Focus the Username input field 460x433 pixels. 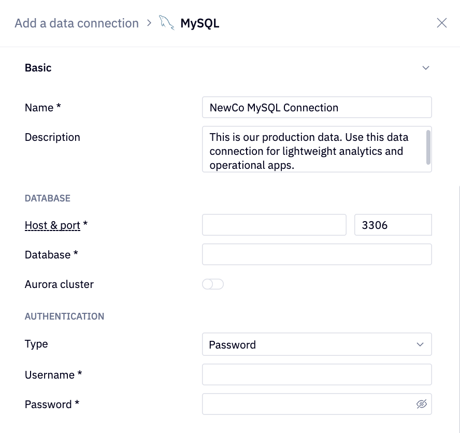(x=317, y=374)
